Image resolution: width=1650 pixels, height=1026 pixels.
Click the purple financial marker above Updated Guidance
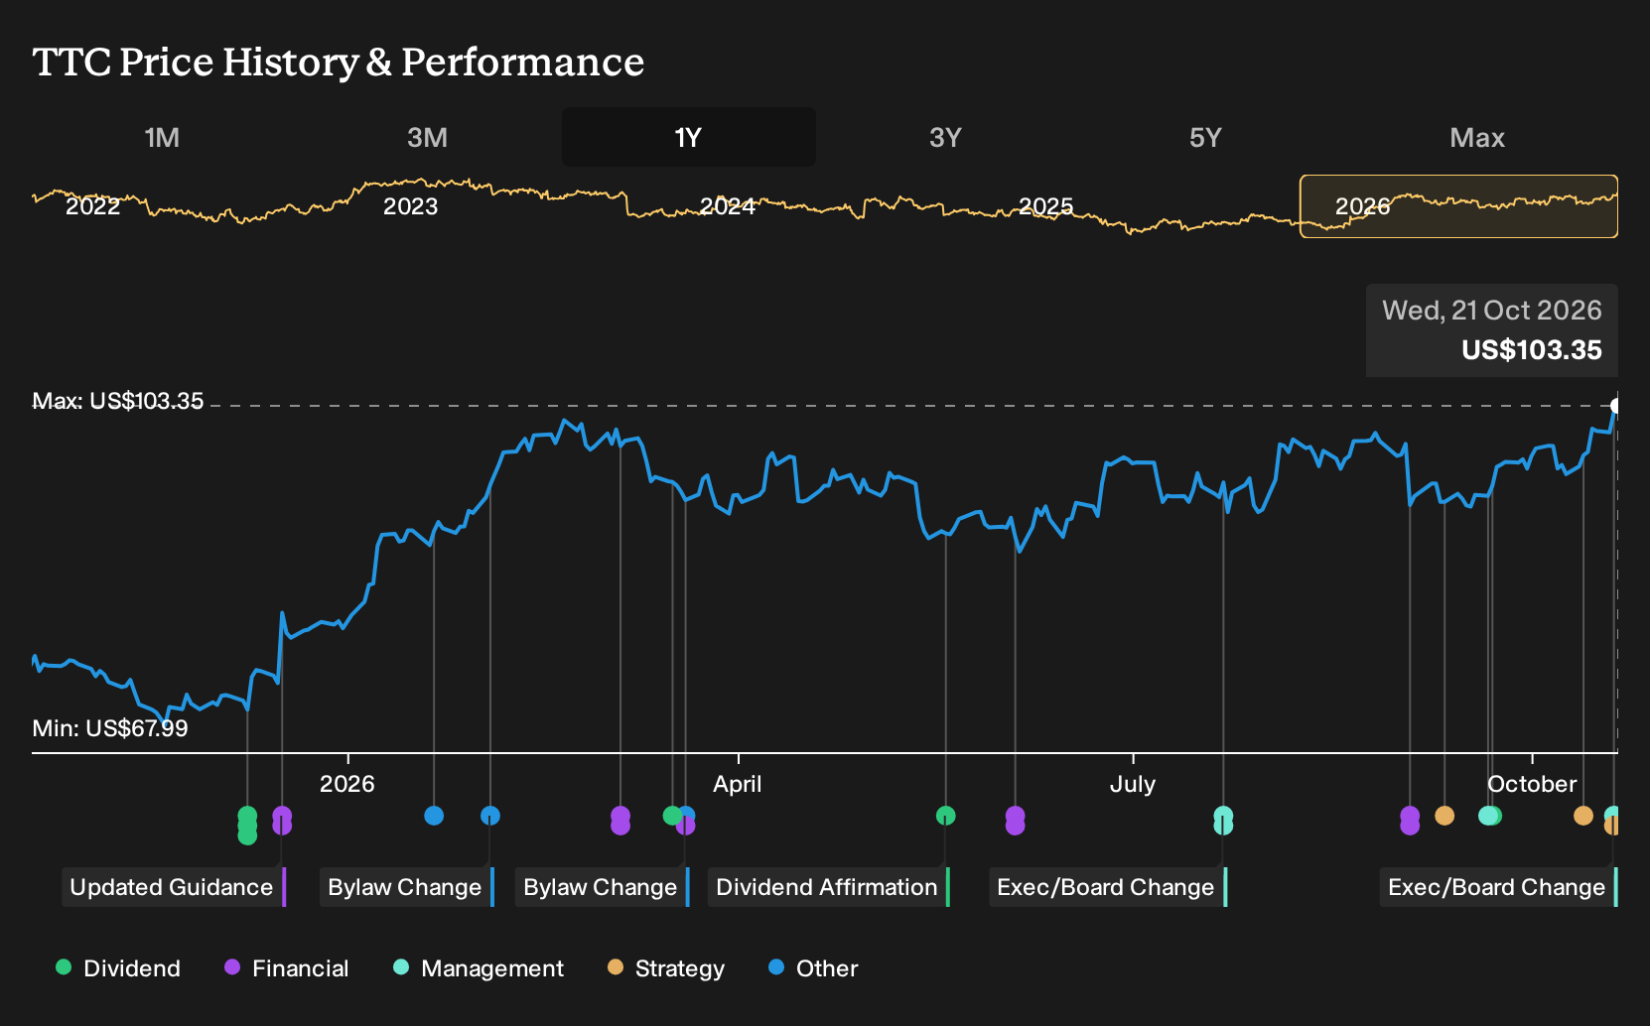(282, 821)
